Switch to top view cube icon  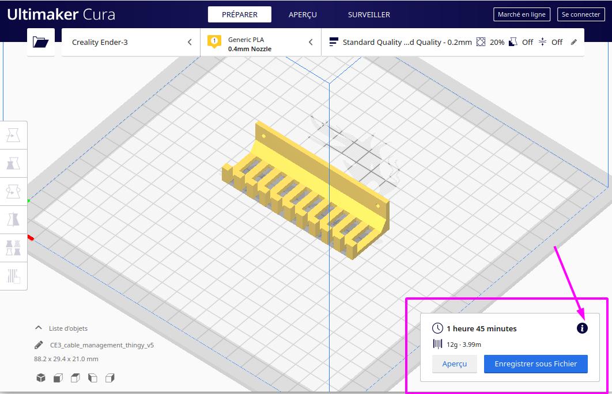coord(75,378)
